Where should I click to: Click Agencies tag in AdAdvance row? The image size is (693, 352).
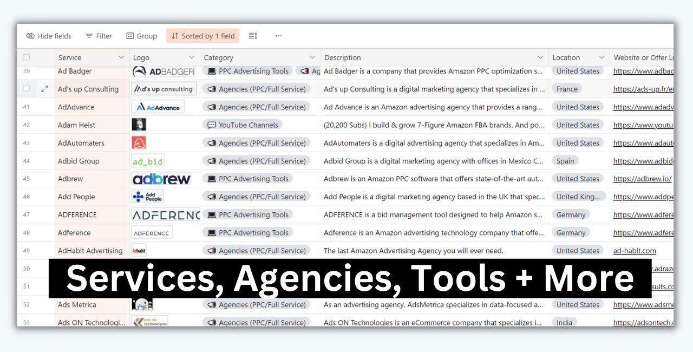[257, 107]
